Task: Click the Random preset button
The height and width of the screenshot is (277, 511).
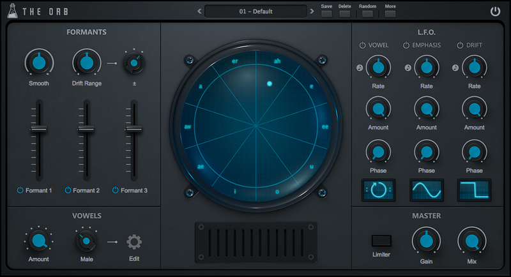Action: [x=367, y=13]
